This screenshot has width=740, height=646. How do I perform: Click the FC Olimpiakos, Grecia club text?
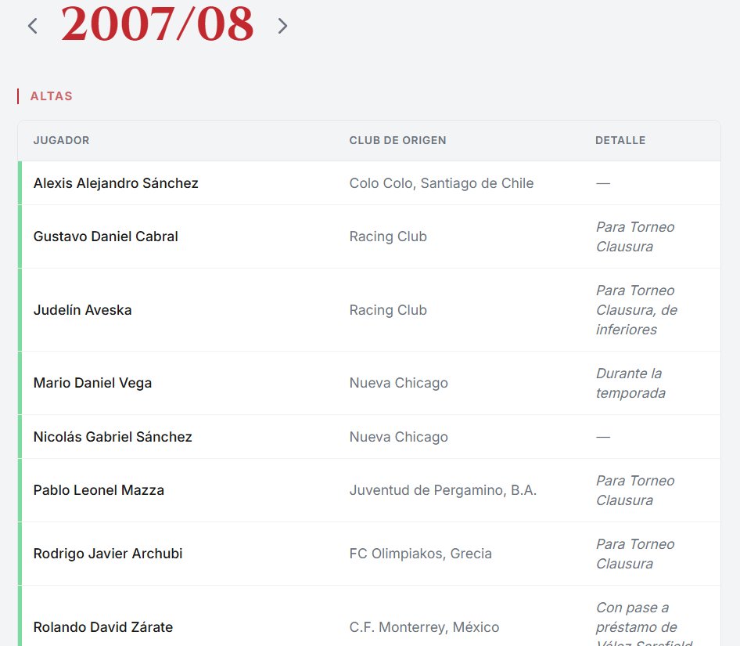[x=420, y=553]
